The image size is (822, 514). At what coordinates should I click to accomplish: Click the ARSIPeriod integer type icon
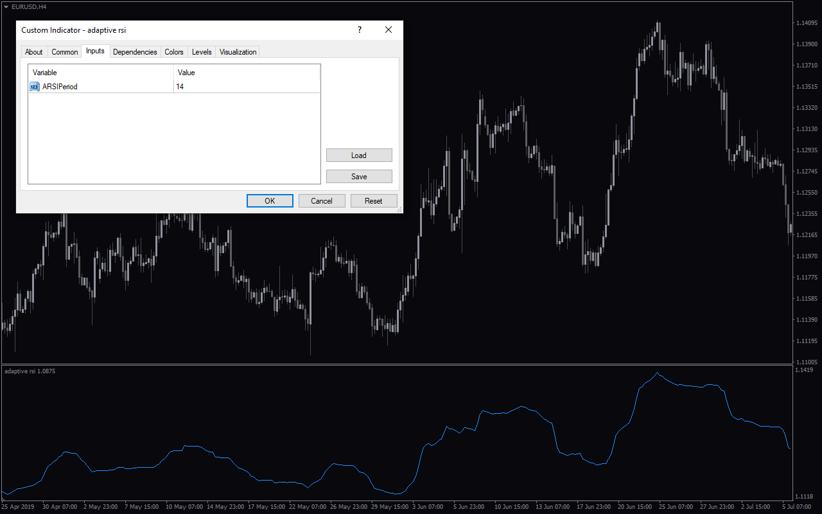pos(35,87)
